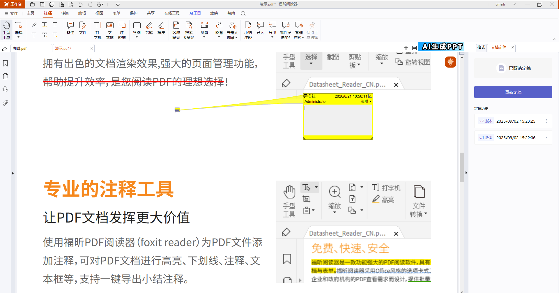This screenshot has width=559, height=293.
Task: Click the AI生成PPT banner button
Action: pos(441,47)
